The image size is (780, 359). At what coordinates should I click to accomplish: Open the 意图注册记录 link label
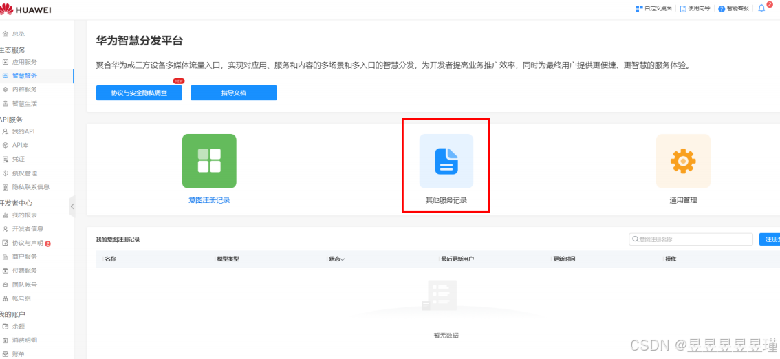[x=209, y=200]
